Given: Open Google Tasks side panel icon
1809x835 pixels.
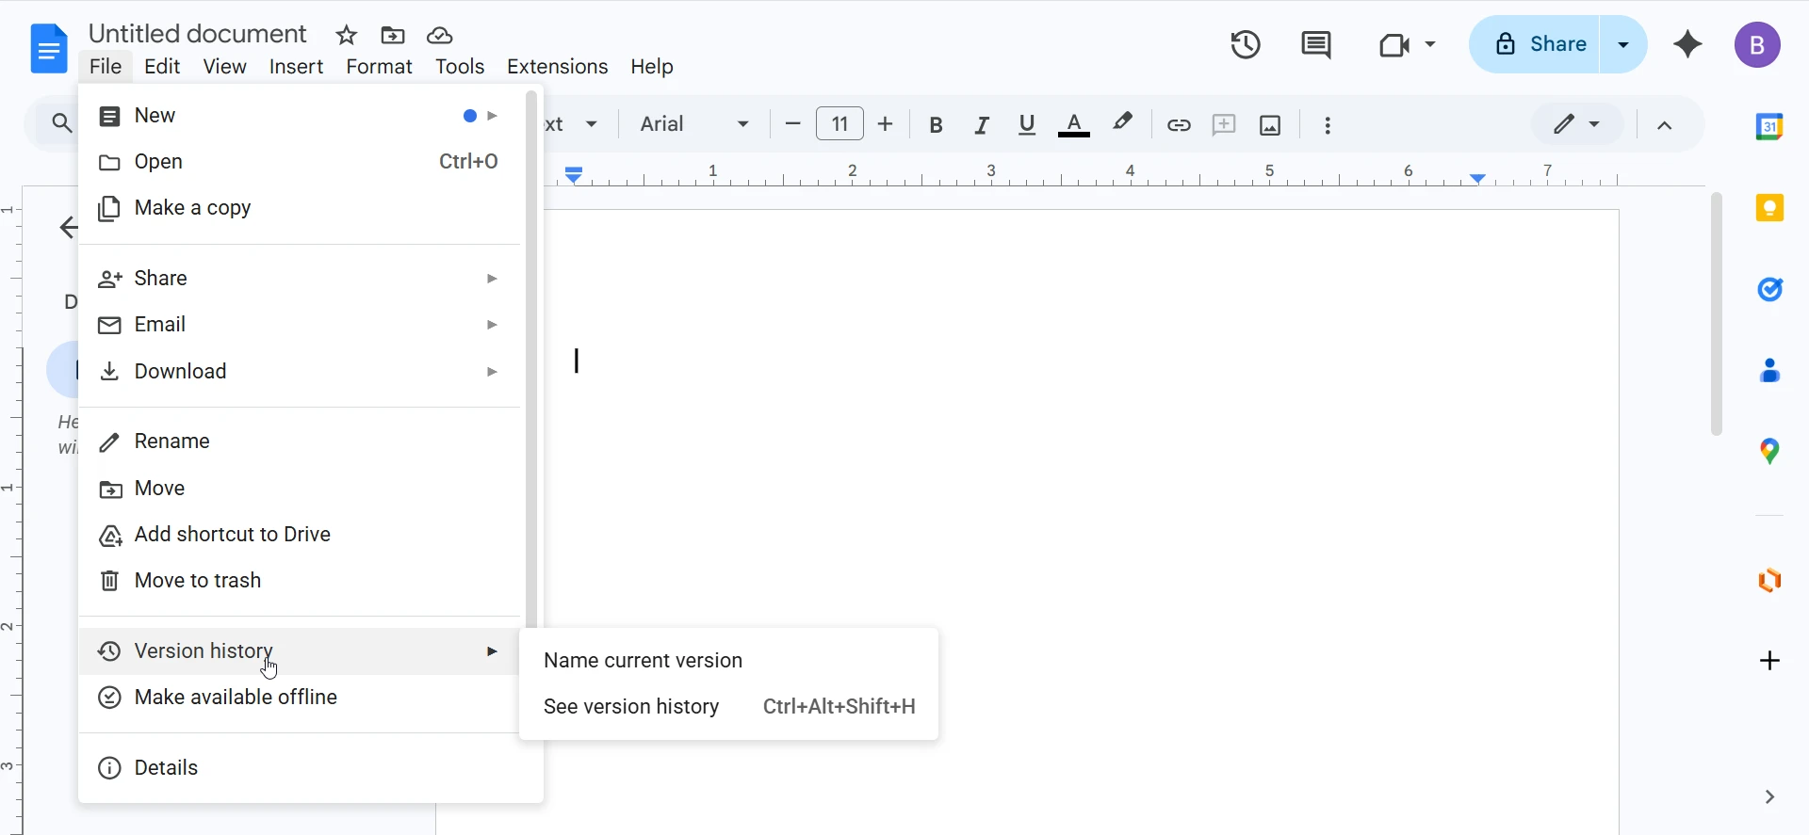Looking at the screenshot, I should pyautogui.click(x=1769, y=289).
